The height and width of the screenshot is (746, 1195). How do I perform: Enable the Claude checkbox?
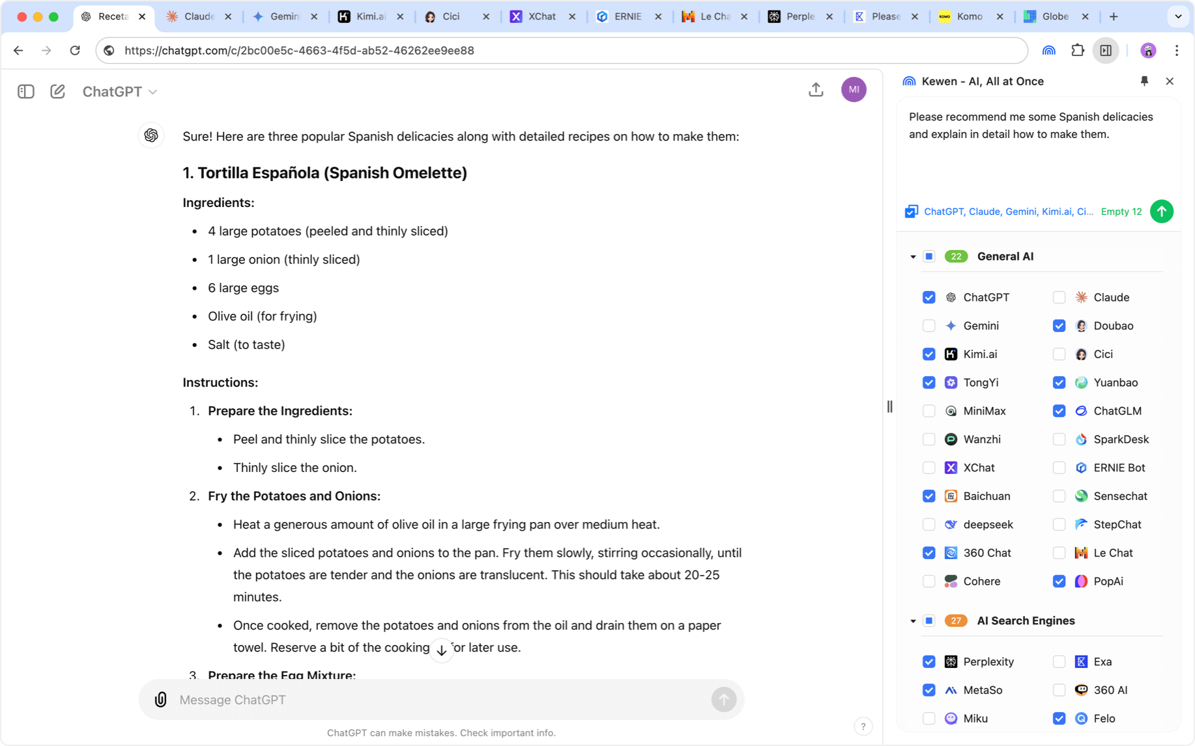[1059, 297]
